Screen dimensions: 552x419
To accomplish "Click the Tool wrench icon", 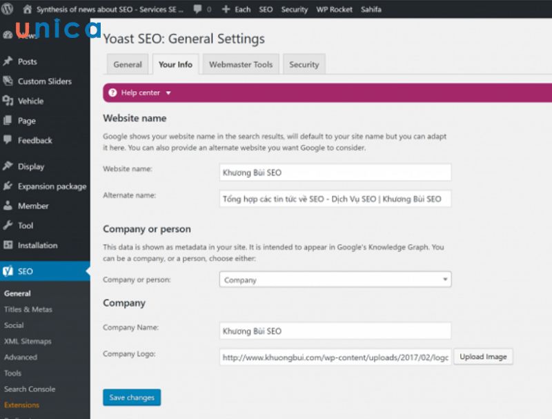I will (x=8, y=226).
